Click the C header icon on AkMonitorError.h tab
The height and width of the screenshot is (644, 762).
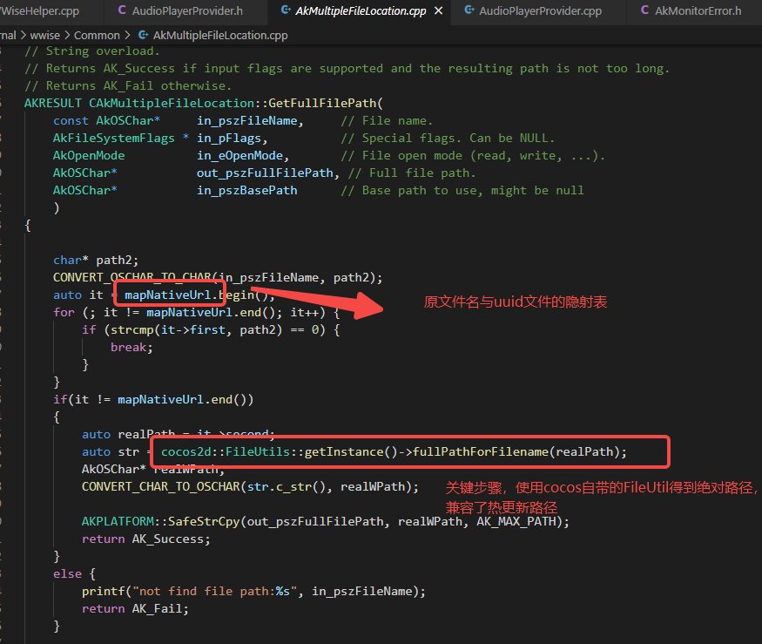pyautogui.click(x=645, y=11)
